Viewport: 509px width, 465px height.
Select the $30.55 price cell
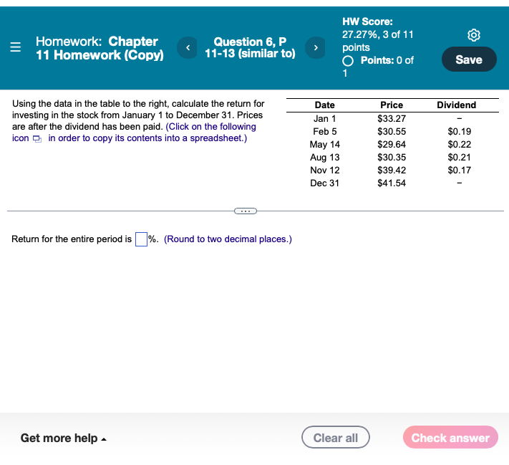click(392, 132)
